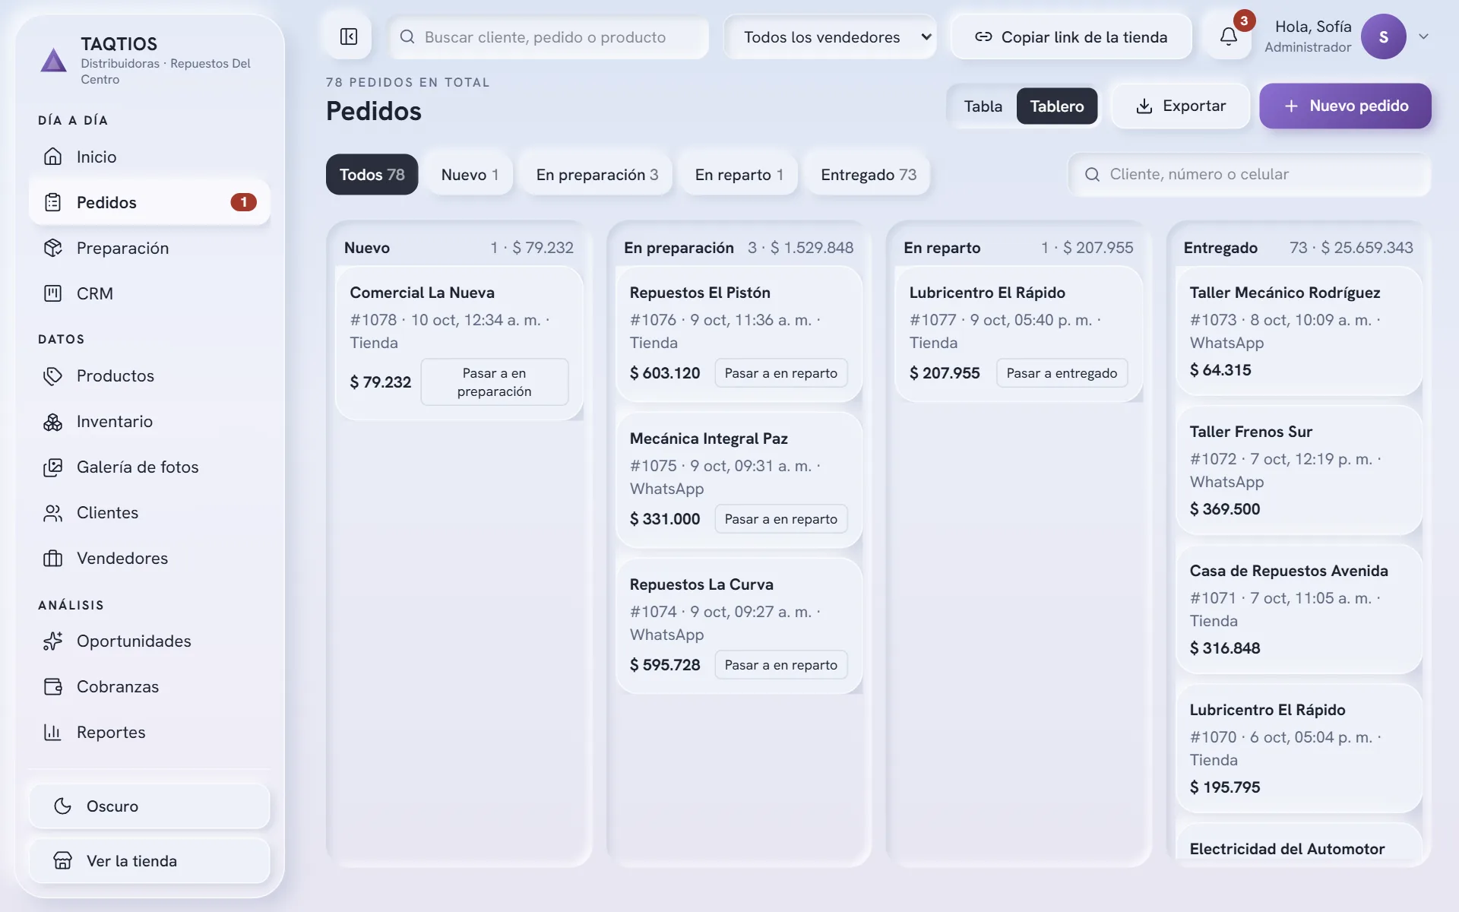The width and height of the screenshot is (1459, 912).
Task: Open CRM via the board icon
Action: (x=52, y=293)
